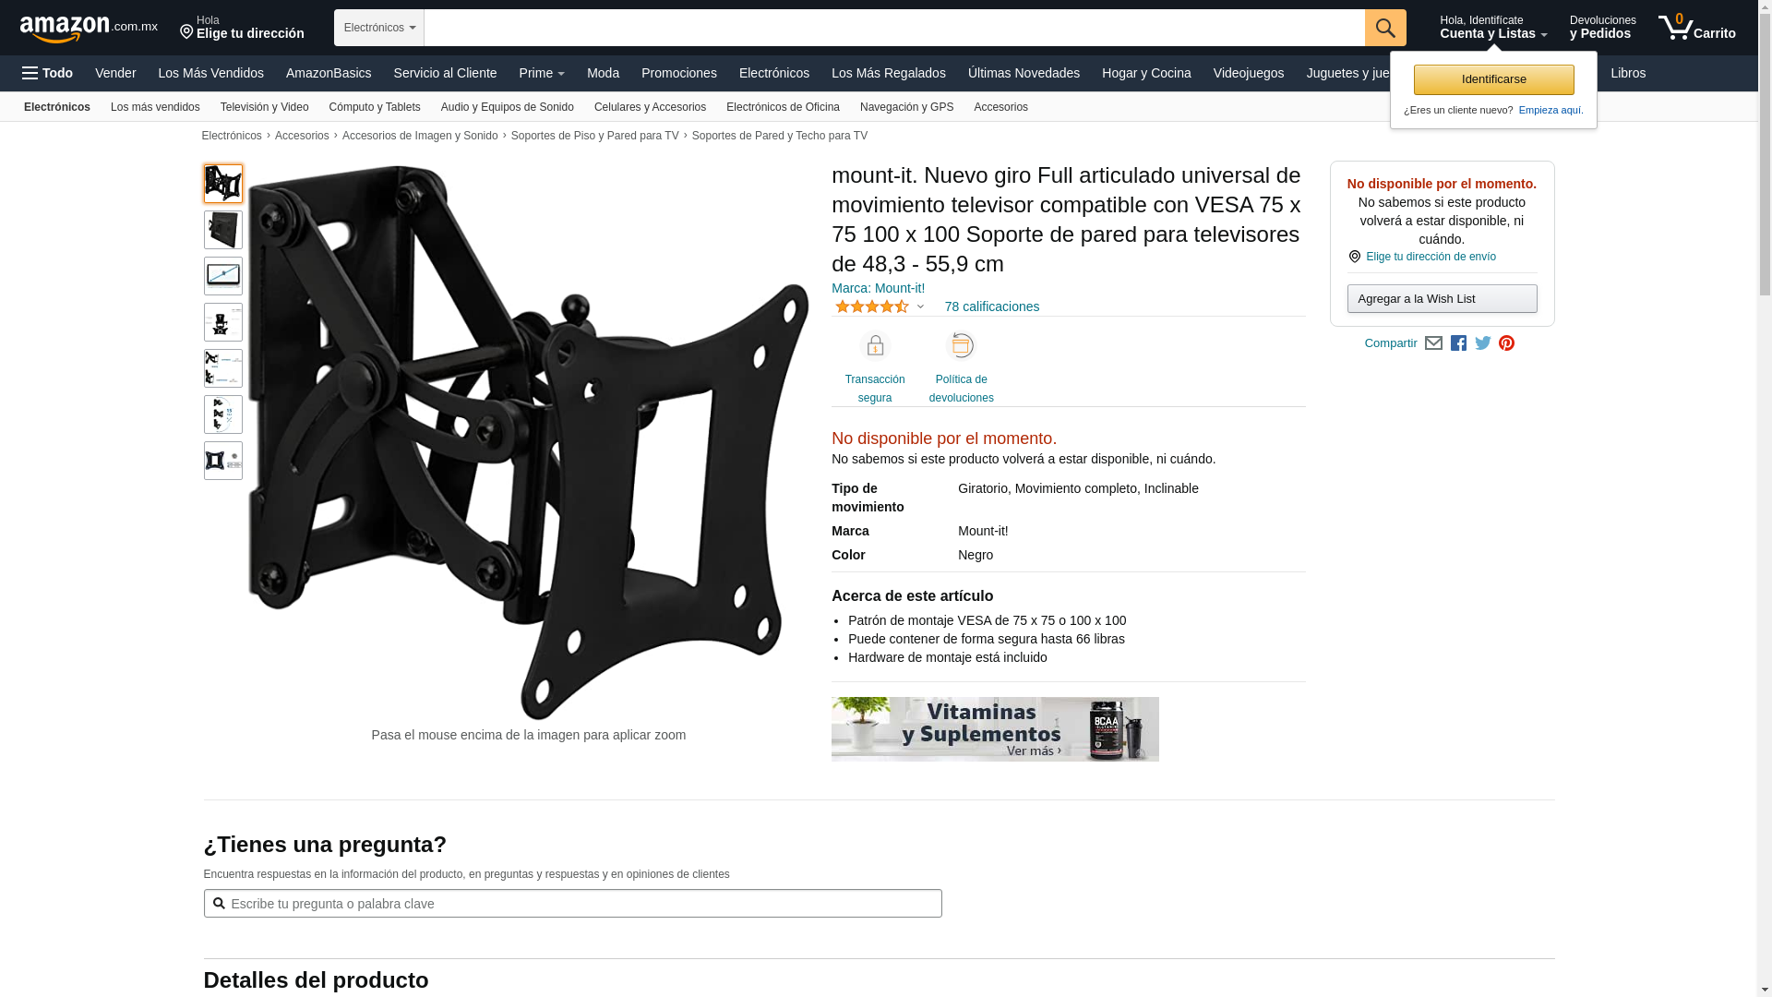Viewport: 1772px width, 997px height.
Task: Share product on Twitter icon
Action: 1483,343
